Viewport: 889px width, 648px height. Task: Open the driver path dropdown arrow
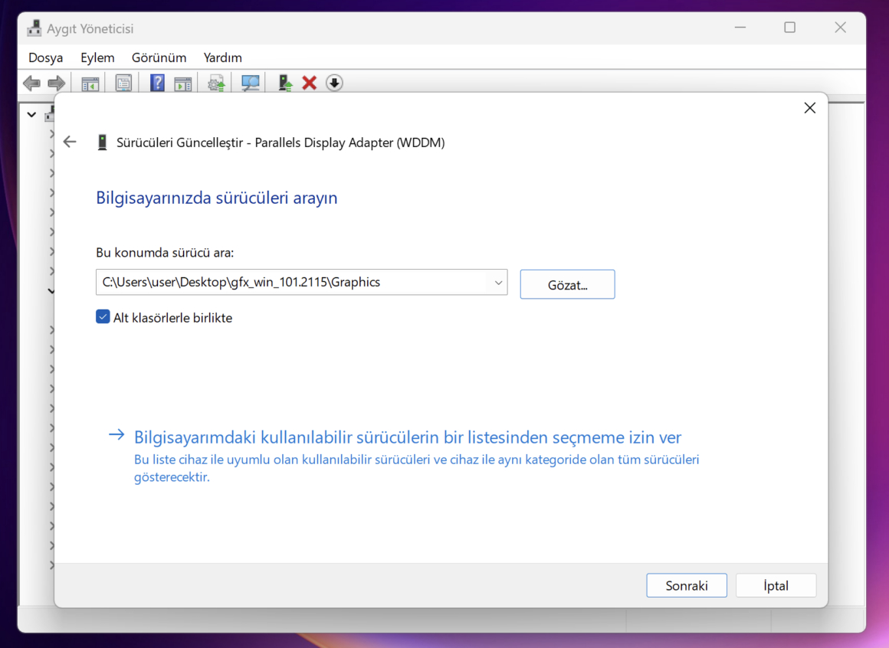498,282
